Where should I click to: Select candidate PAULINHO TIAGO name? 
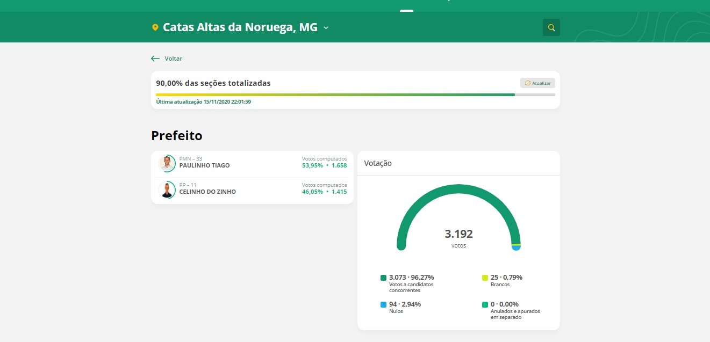pos(204,165)
